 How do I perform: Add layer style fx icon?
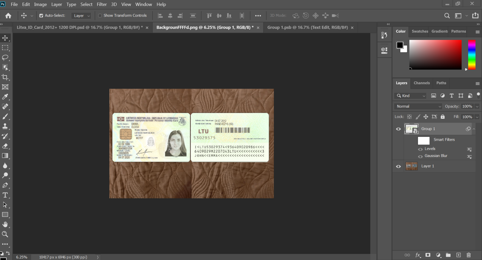tap(418, 255)
